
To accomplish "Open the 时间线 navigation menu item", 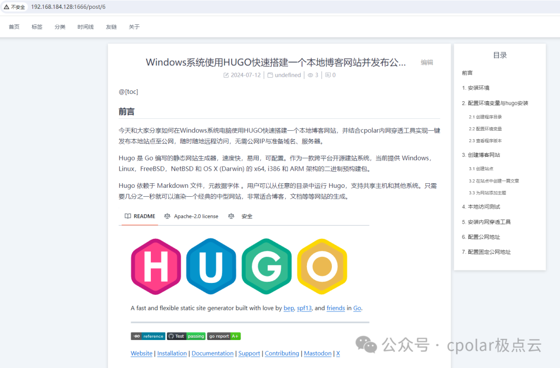I will (86, 27).
